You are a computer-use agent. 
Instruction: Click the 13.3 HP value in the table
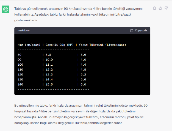point(49,74)
